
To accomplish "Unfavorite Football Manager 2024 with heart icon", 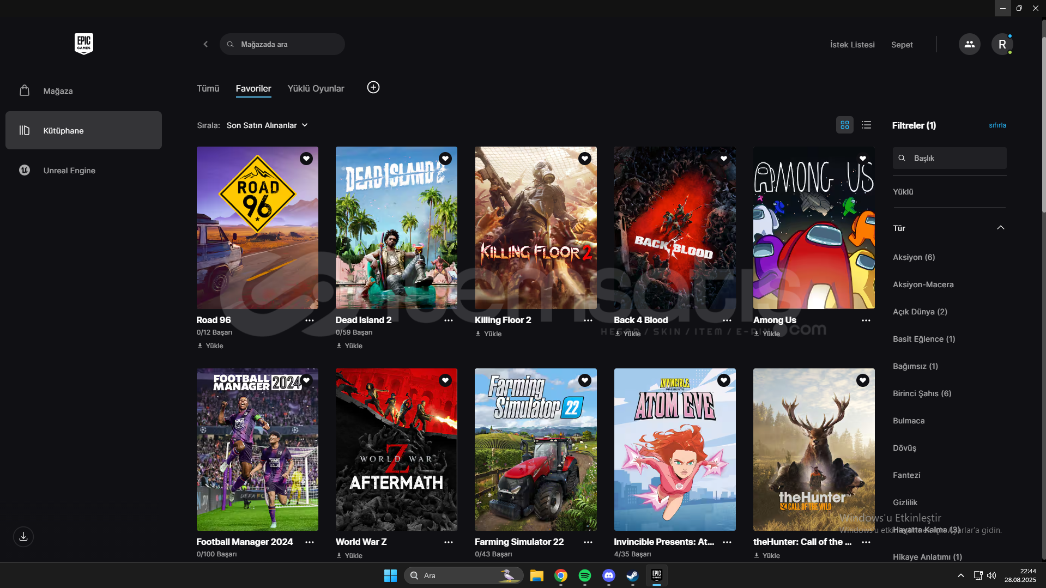I will pos(306,380).
